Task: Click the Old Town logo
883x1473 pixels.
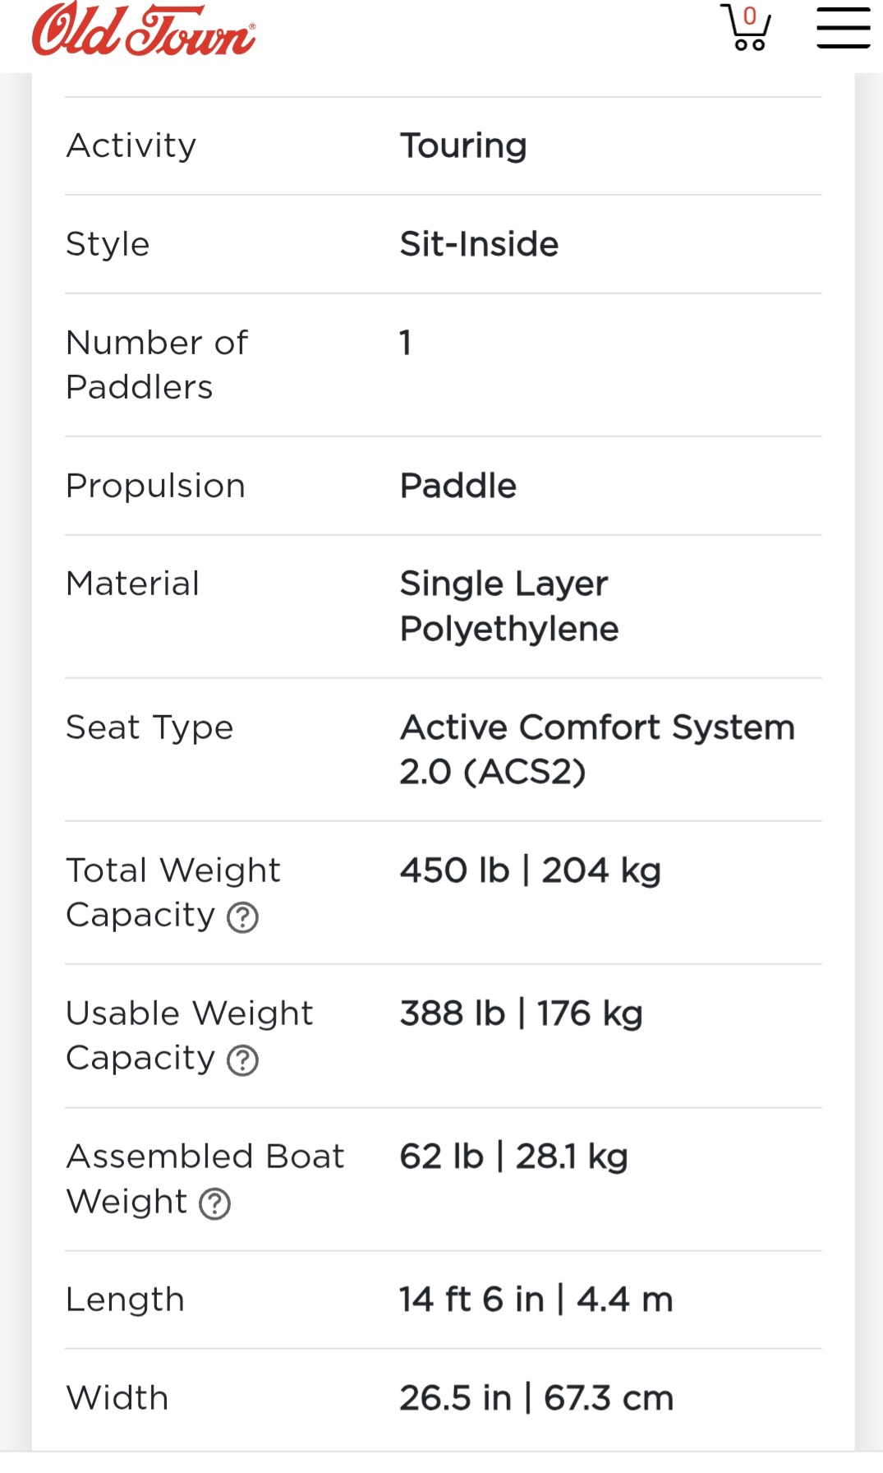Action: tap(144, 29)
